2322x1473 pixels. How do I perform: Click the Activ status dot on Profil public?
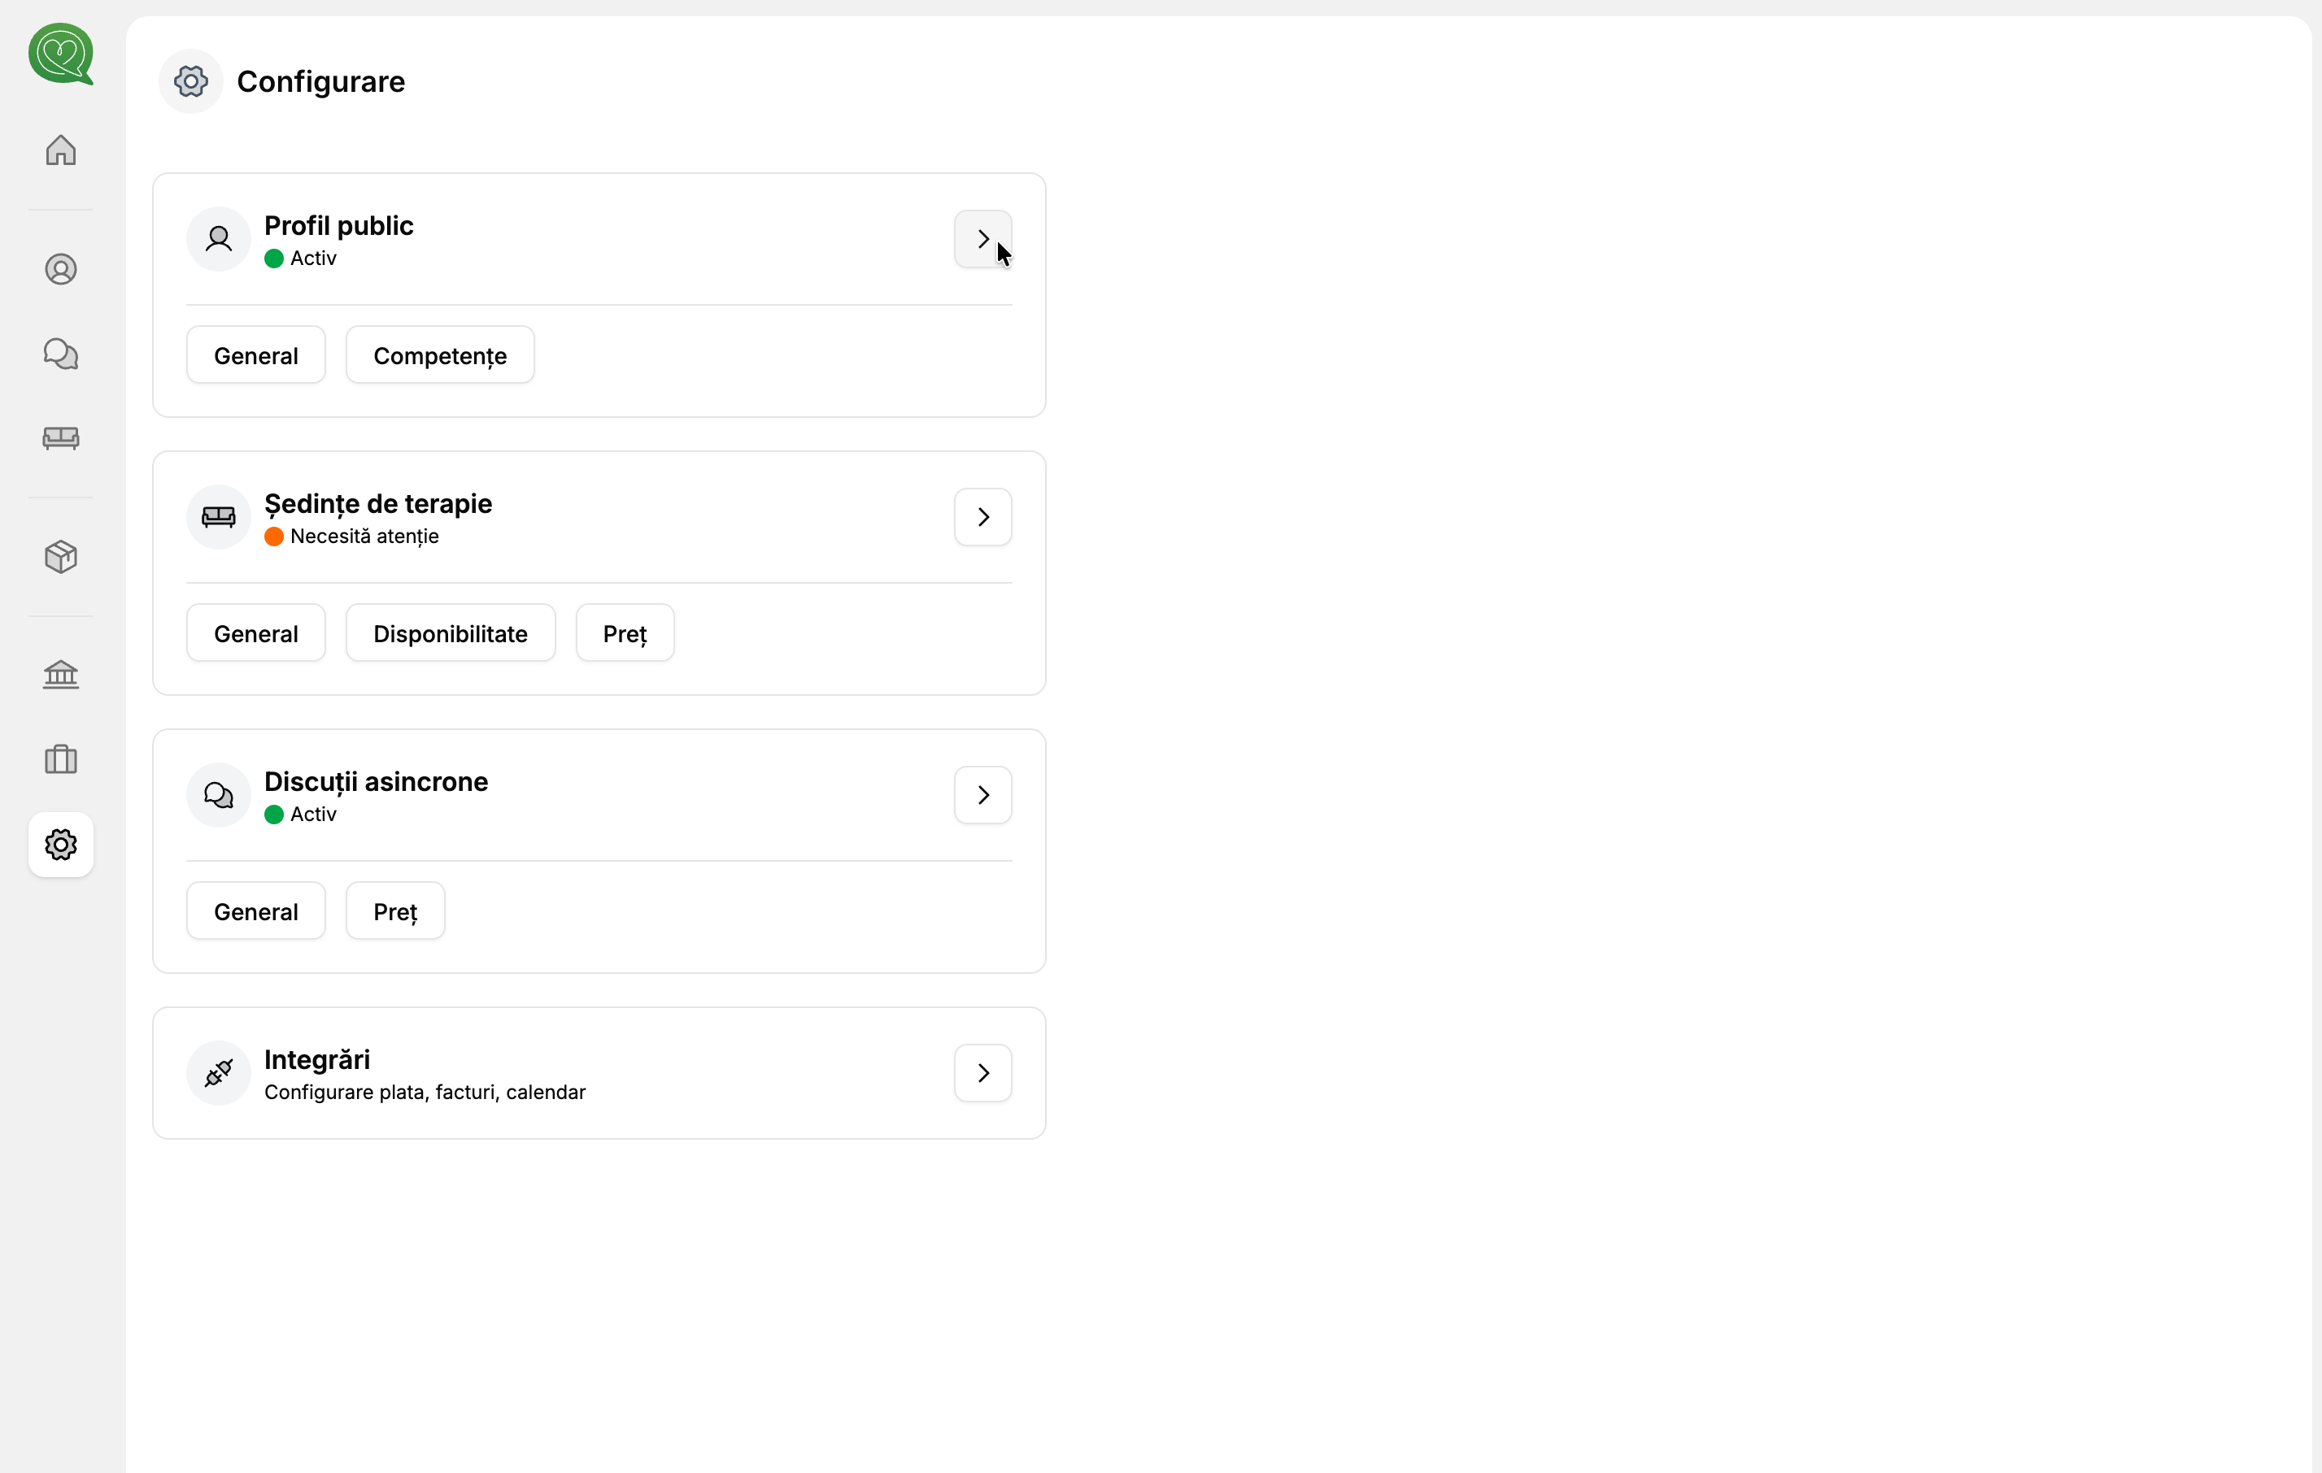point(274,259)
